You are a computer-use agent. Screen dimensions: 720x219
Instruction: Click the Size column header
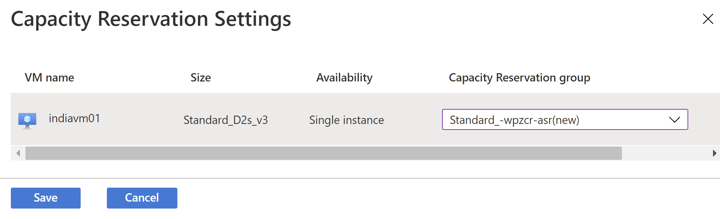coord(200,78)
